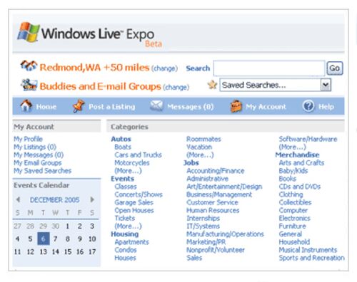
Task: Click the houses icon next to Redmond,WA
Action: (x=29, y=66)
